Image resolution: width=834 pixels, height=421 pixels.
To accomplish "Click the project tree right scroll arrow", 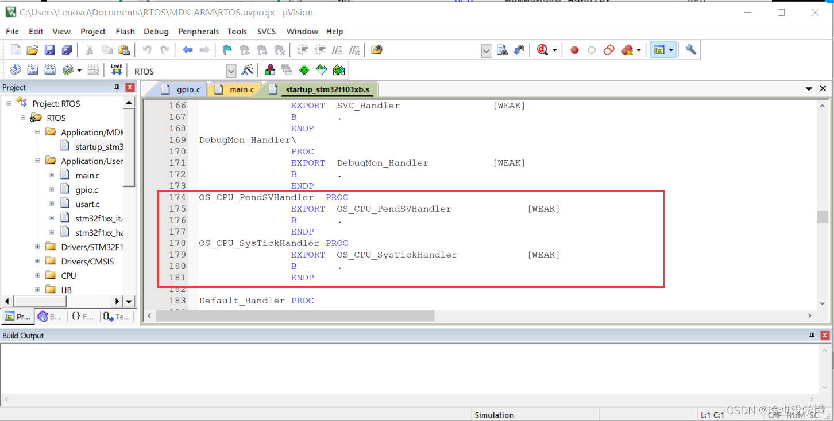I will [117, 301].
